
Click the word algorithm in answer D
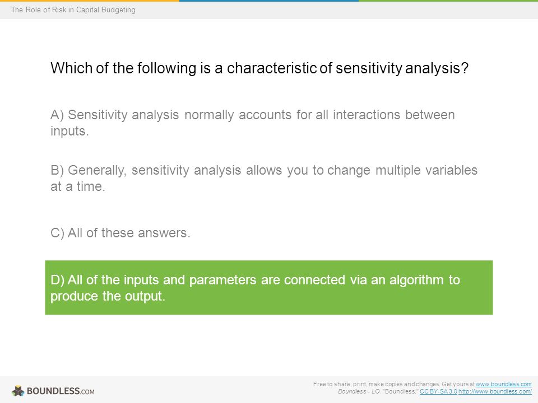pyautogui.click(x=416, y=280)
